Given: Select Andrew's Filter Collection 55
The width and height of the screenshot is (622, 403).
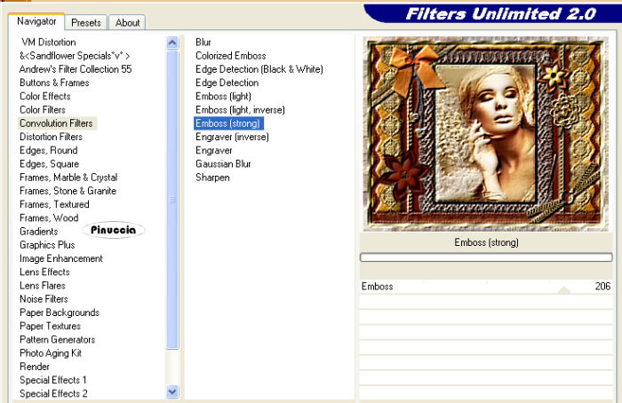Looking at the screenshot, I should 76,69.
